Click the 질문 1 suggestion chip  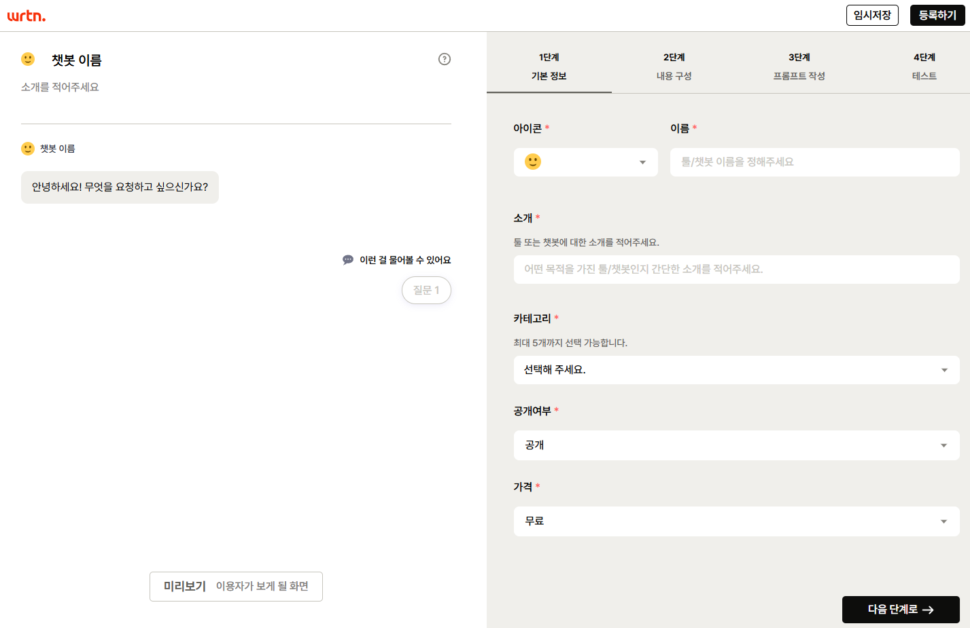click(426, 290)
